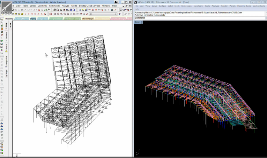Open the Piping tab
The height and width of the screenshot is (158, 267).
coord(33,19)
